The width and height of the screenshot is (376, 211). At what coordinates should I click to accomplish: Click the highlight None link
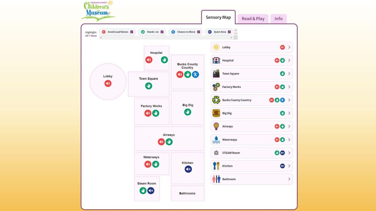(94, 36)
